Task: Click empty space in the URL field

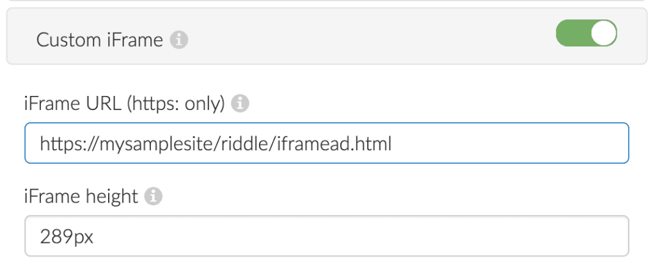Action: click(x=510, y=143)
